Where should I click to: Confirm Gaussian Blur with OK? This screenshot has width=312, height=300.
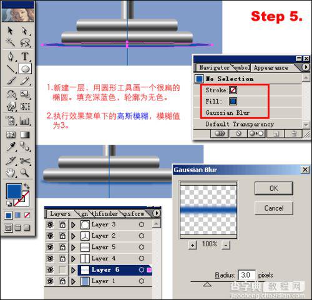(x=274, y=188)
